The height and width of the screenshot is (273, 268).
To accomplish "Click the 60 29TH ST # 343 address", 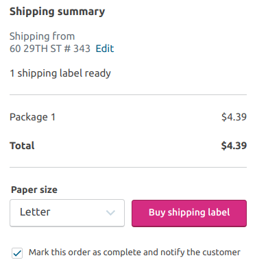I will [50, 49].
